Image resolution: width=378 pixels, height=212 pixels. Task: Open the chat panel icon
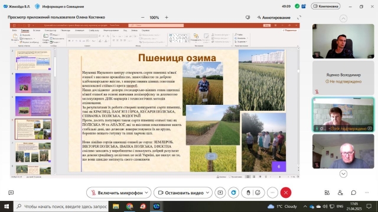[x=354, y=193]
